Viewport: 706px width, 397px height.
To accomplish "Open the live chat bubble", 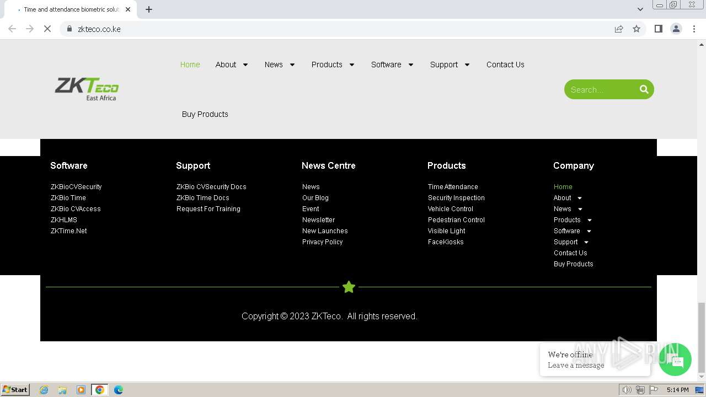I will [x=675, y=360].
